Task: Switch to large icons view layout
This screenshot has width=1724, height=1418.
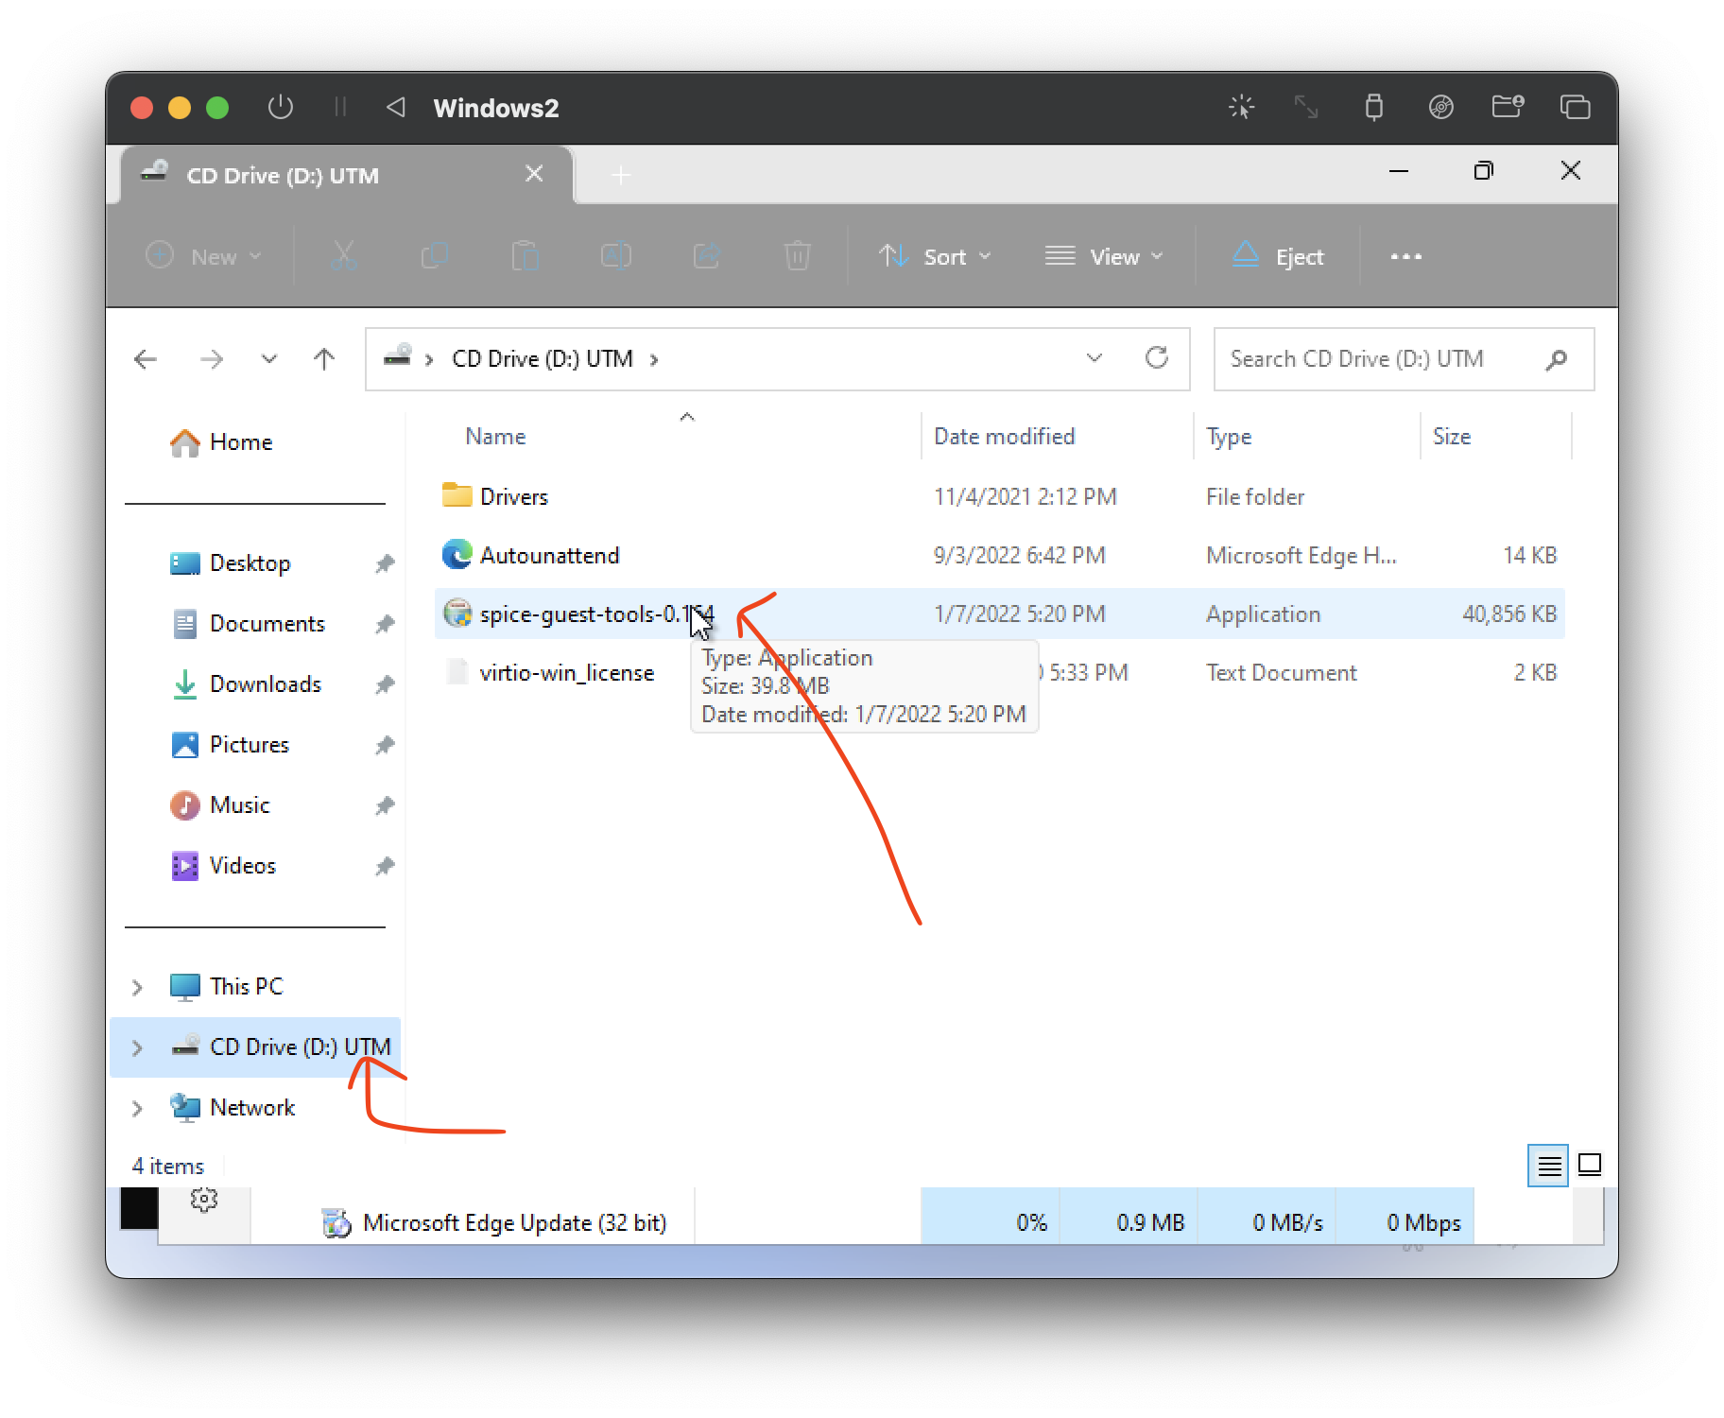Action: click(x=1590, y=1165)
